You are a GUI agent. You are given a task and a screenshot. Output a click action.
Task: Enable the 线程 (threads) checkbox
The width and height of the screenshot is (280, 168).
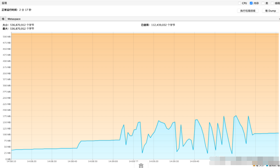272,3
